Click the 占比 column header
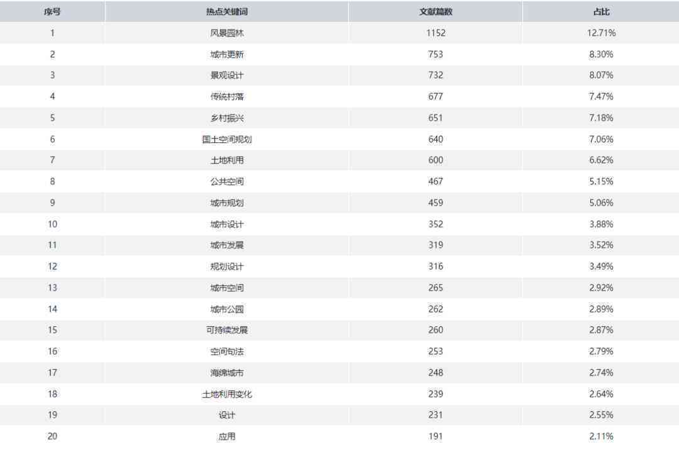 click(601, 12)
